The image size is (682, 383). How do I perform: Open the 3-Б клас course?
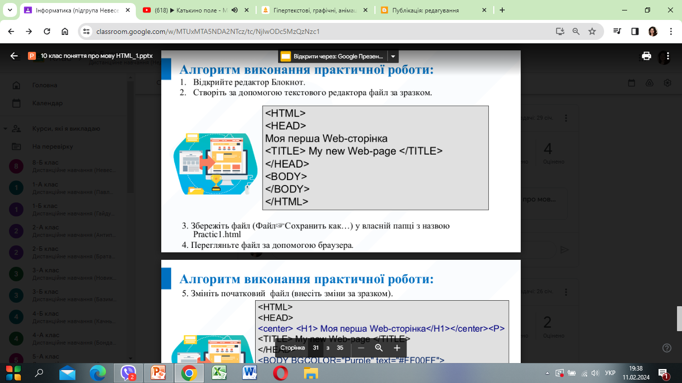coord(65,295)
